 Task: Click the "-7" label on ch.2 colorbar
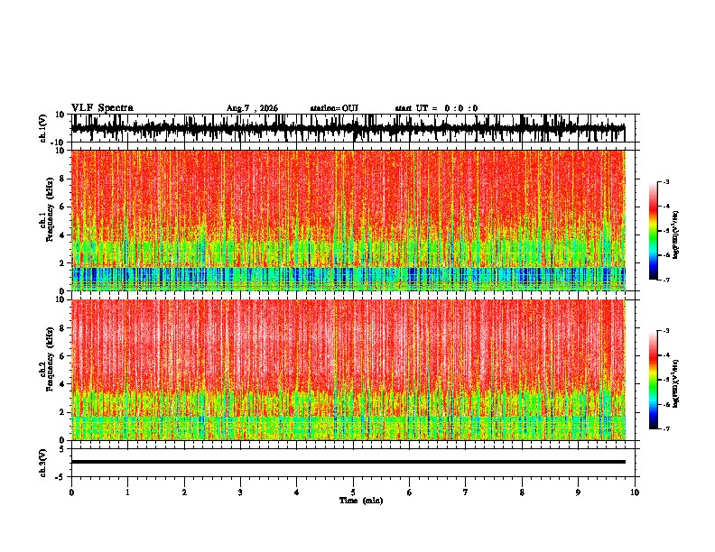pyautogui.click(x=666, y=428)
